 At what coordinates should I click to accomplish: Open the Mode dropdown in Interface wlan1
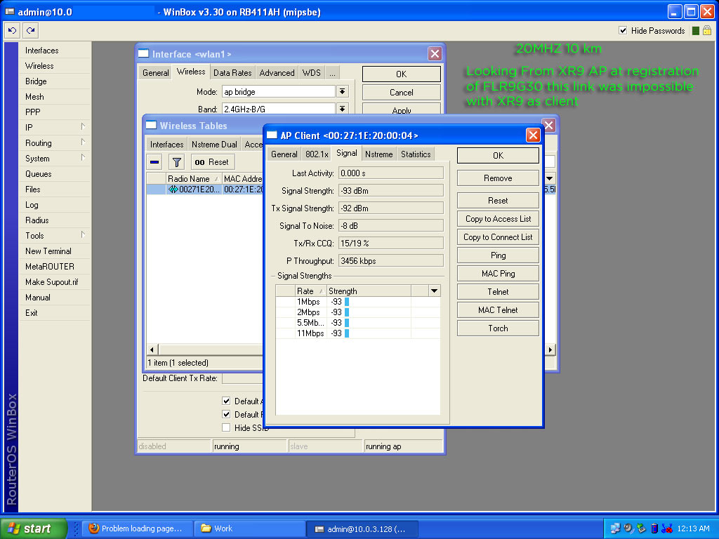click(342, 92)
